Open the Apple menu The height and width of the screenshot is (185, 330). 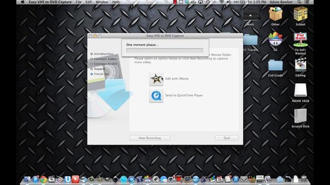(23, 2)
